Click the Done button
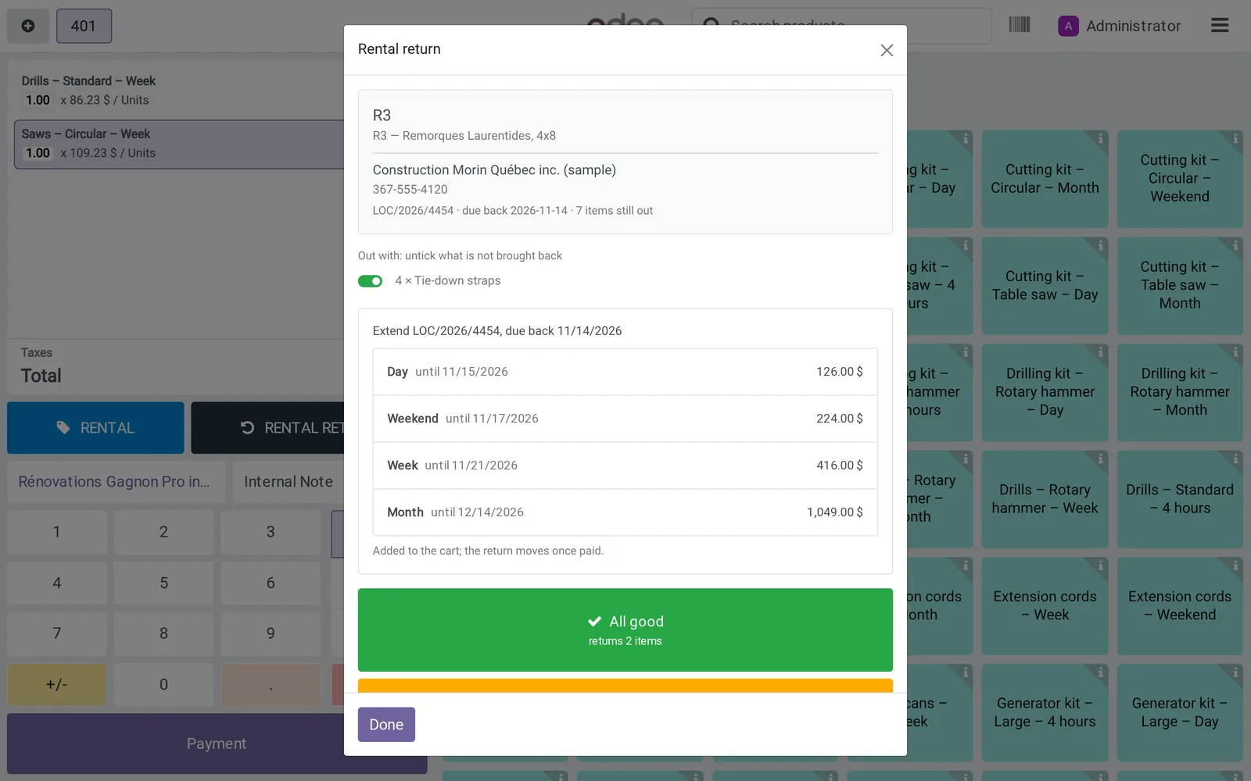This screenshot has width=1251, height=781. tap(386, 725)
